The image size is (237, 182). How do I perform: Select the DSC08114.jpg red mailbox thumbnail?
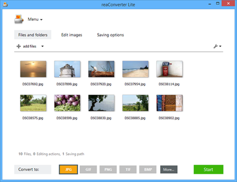(169, 69)
